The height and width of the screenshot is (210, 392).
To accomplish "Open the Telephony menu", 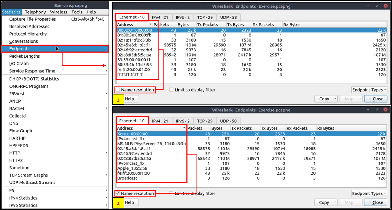I will pos(35,12).
